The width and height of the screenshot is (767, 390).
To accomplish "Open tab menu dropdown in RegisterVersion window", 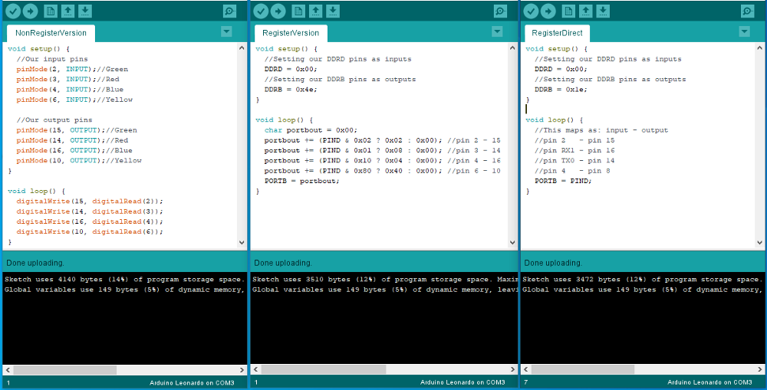I will tap(497, 31).
